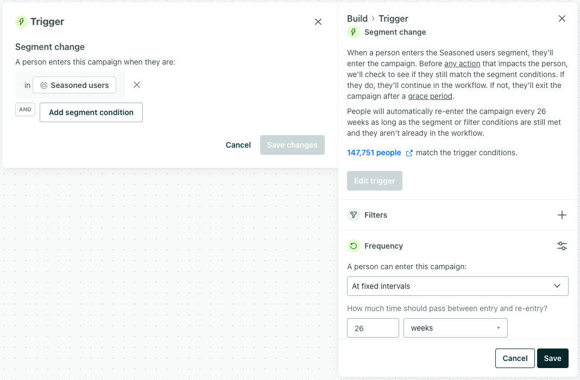
Task: Open the grace period link
Action: pyautogui.click(x=430, y=96)
